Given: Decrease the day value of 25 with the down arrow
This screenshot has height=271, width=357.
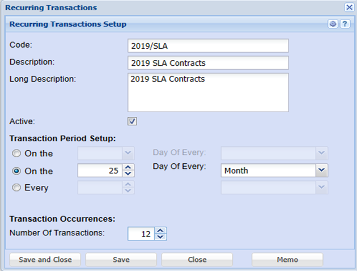Looking at the screenshot, I should 128,173.
